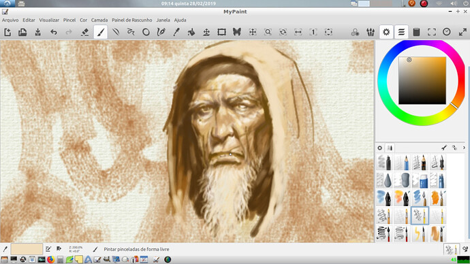Open the Pincel menu
Screen dimensions: 470x264
tap(69, 20)
